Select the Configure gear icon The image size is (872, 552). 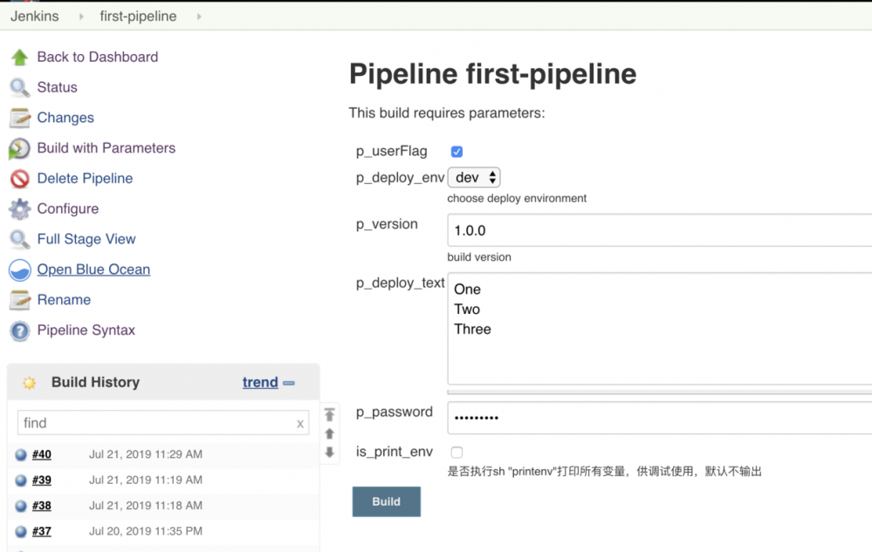[x=19, y=208]
